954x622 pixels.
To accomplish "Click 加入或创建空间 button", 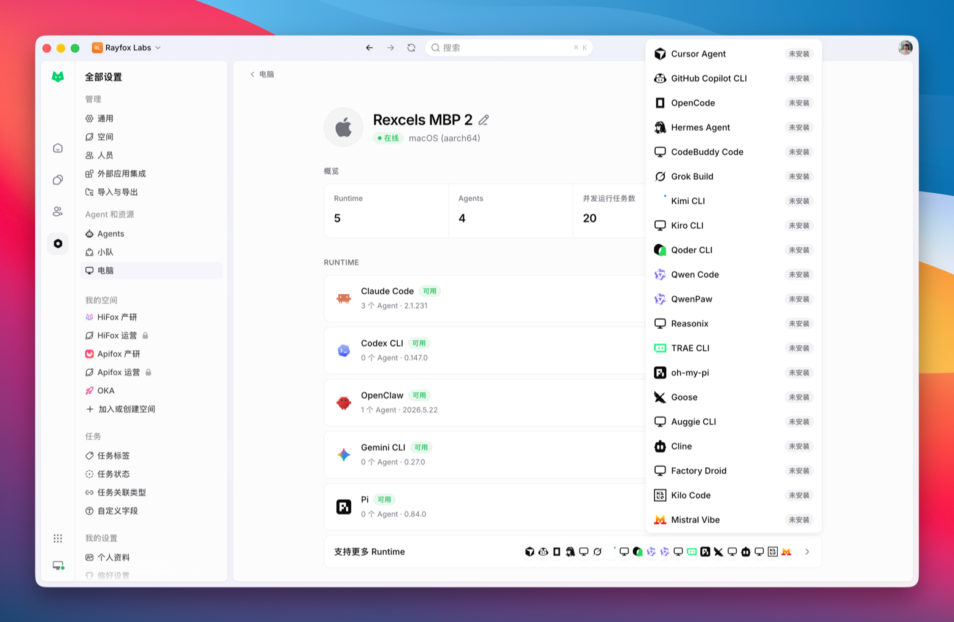I will [151, 409].
